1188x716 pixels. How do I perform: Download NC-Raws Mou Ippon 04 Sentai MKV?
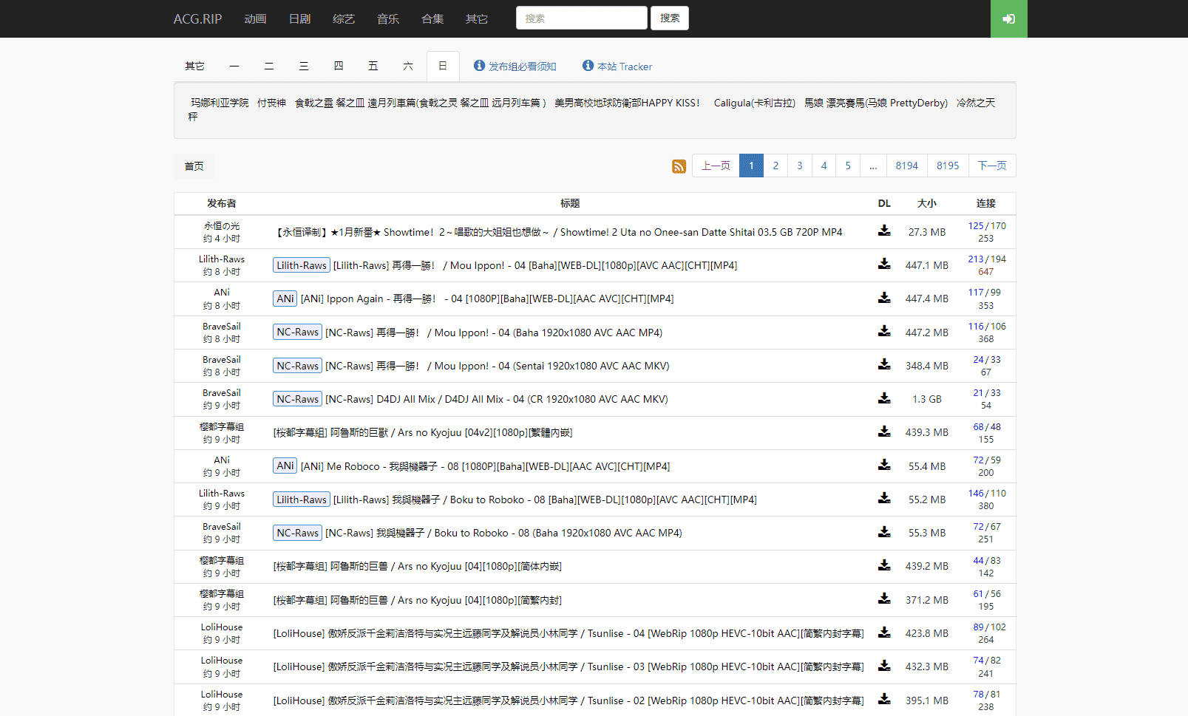[x=884, y=365]
